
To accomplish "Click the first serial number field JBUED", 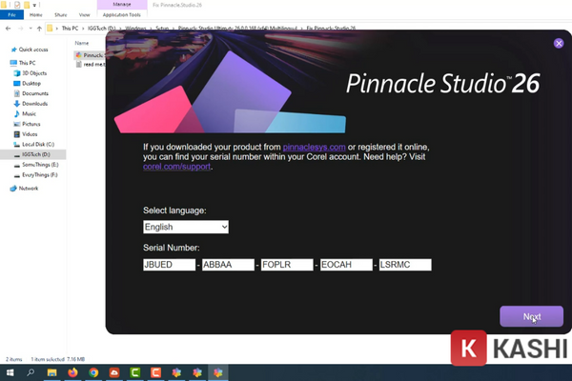I will pos(168,265).
